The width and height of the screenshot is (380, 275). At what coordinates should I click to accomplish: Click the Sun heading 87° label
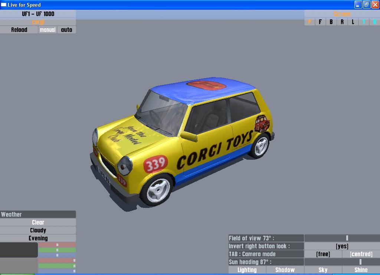pyautogui.click(x=266, y=262)
